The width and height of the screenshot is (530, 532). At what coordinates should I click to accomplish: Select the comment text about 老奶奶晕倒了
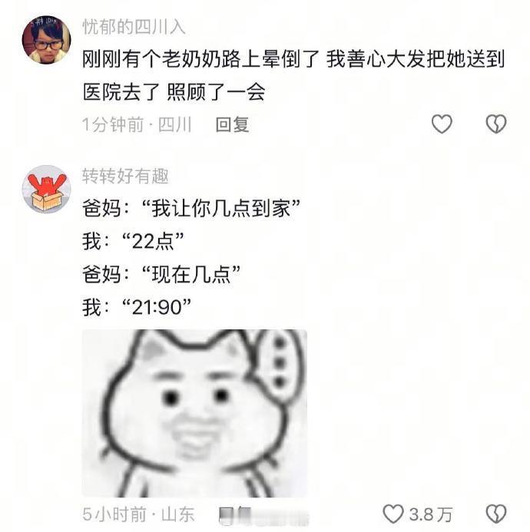[293, 75]
